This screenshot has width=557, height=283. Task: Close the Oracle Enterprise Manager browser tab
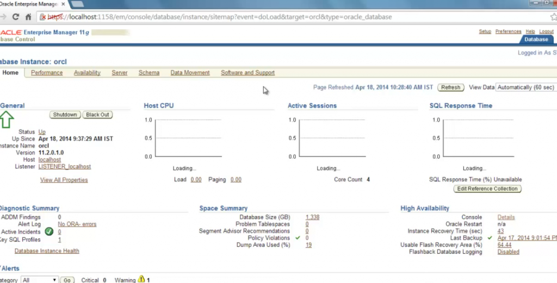point(63,4)
